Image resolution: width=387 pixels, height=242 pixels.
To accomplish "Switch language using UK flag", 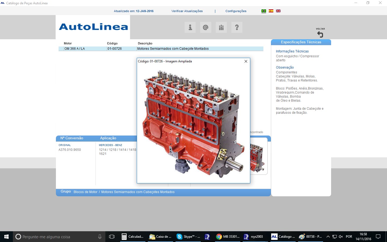I will tap(278, 11).
